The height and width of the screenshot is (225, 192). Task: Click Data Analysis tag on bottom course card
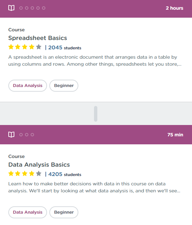pyautogui.click(x=28, y=212)
